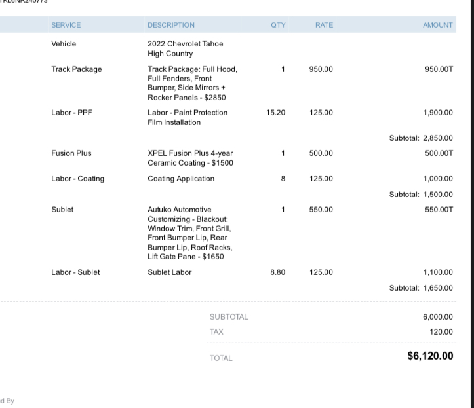Click the 8.80 quantity value
474x408 pixels.
pos(278,272)
